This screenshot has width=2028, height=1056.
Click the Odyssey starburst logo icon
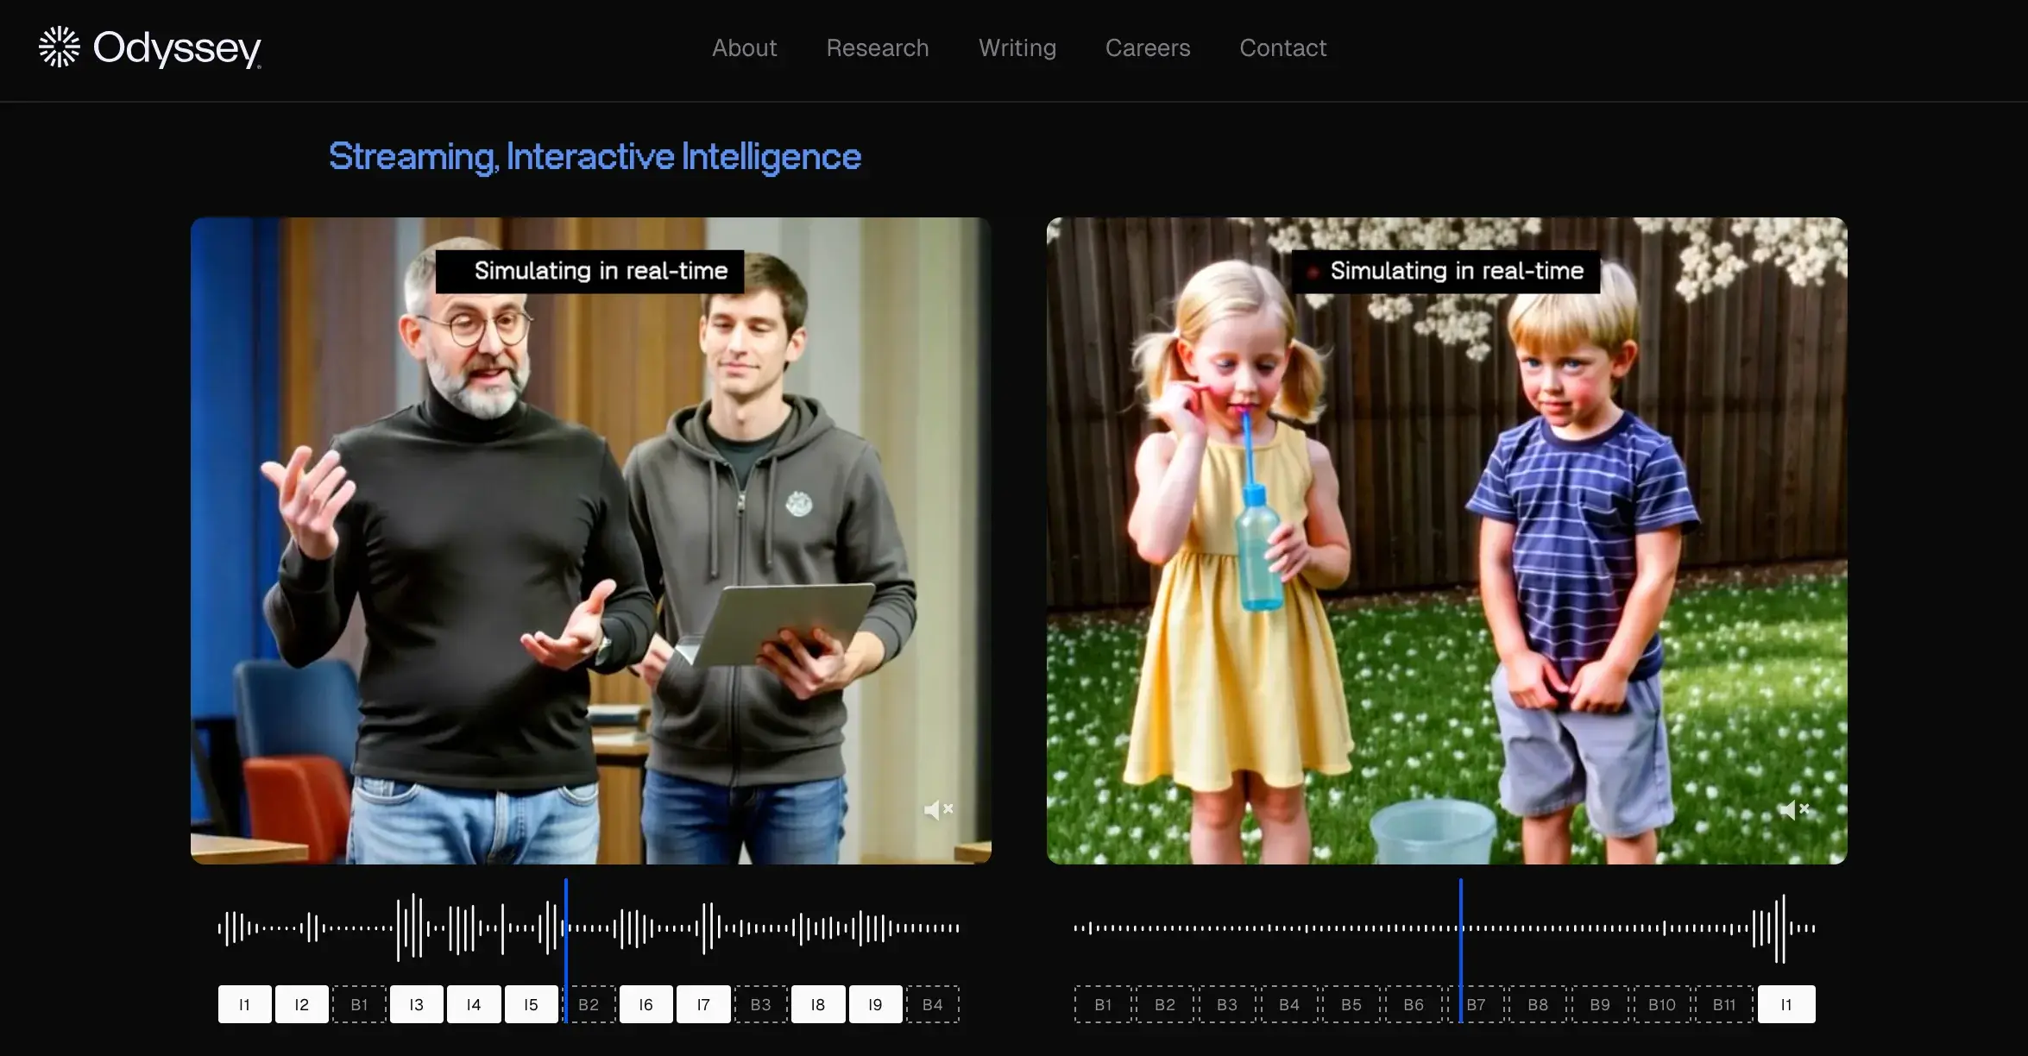(60, 47)
